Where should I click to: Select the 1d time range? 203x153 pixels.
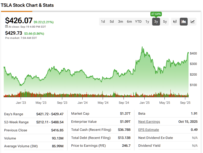pyautogui.click(x=103, y=21)
